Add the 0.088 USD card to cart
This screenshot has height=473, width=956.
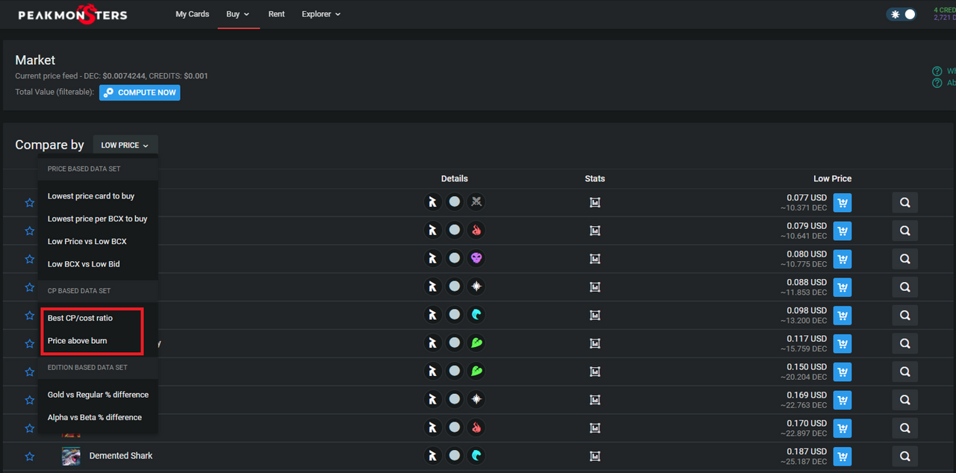click(842, 287)
